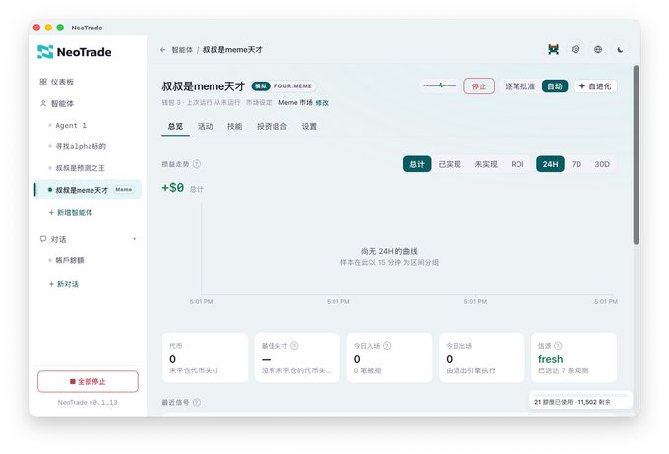Click the quota usage progress bar
The width and height of the screenshot is (669, 454).
pos(580,396)
